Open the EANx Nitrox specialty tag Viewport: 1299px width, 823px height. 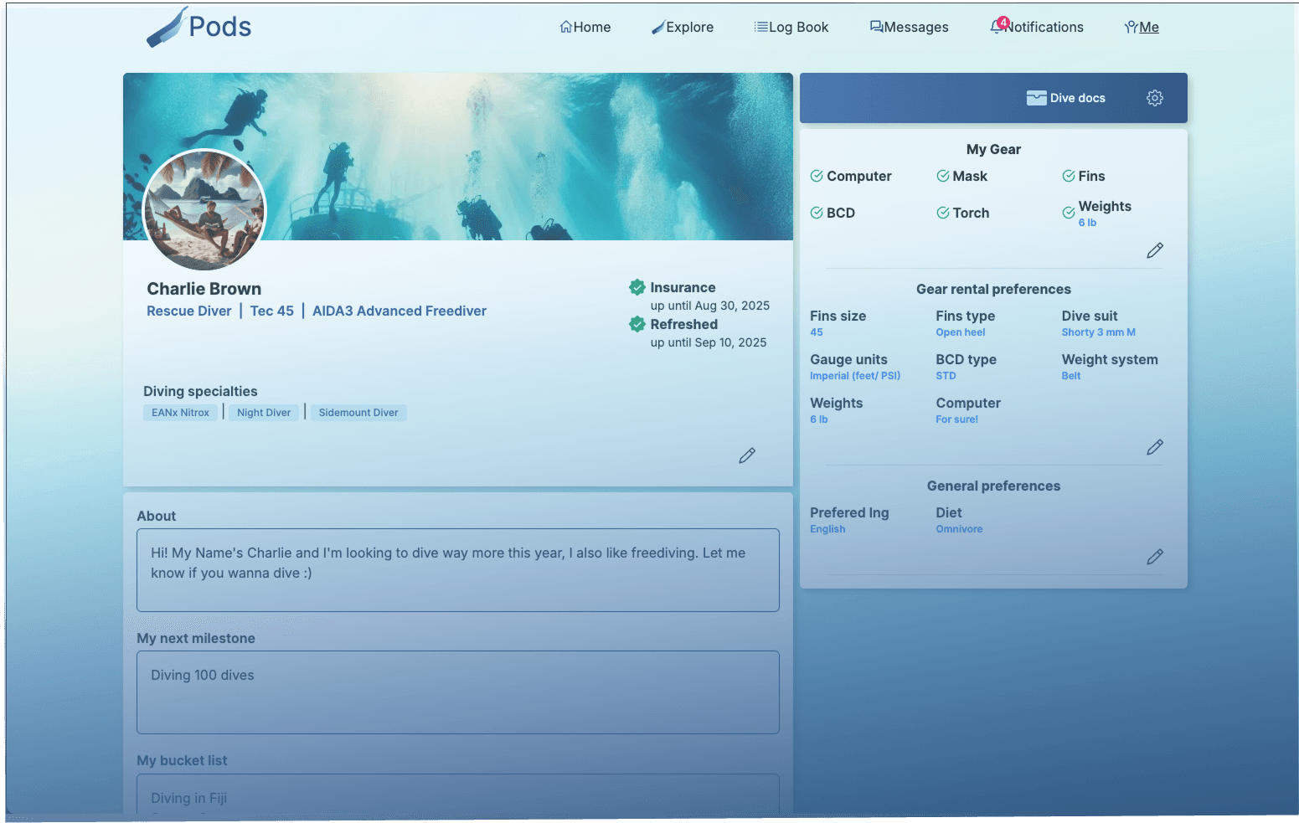coord(180,412)
